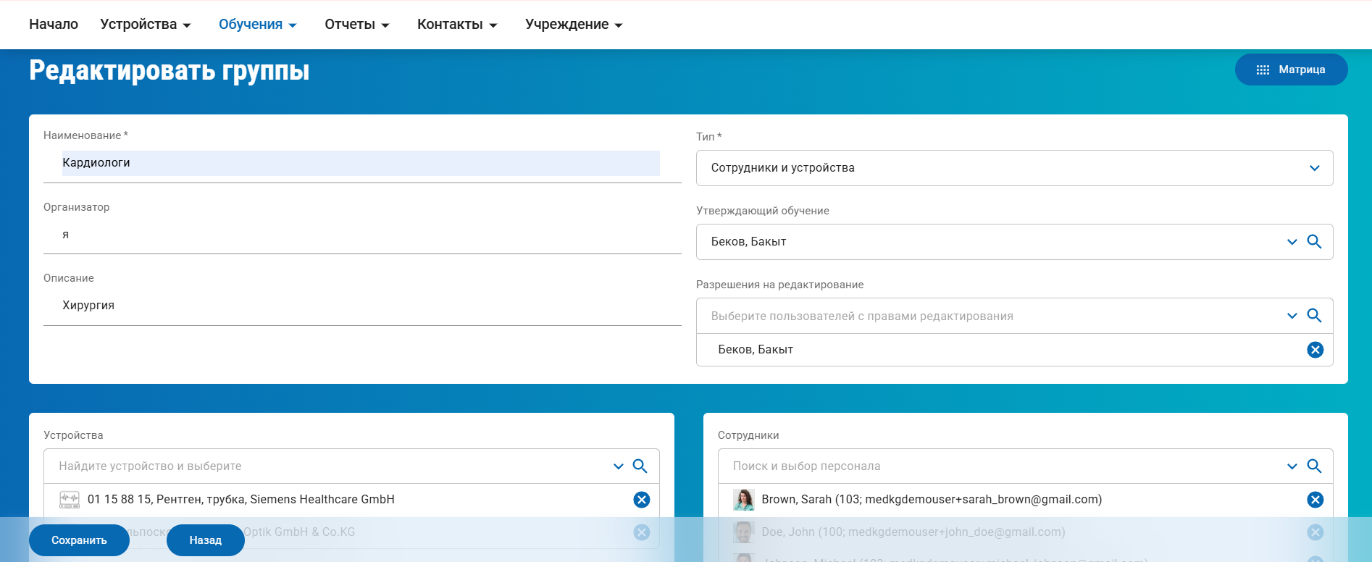
Task: Click search icon in Утверждающий обучение field
Action: [1314, 242]
